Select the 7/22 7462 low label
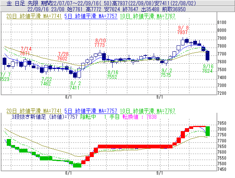The image size is (235, 178). click(46, 81)
